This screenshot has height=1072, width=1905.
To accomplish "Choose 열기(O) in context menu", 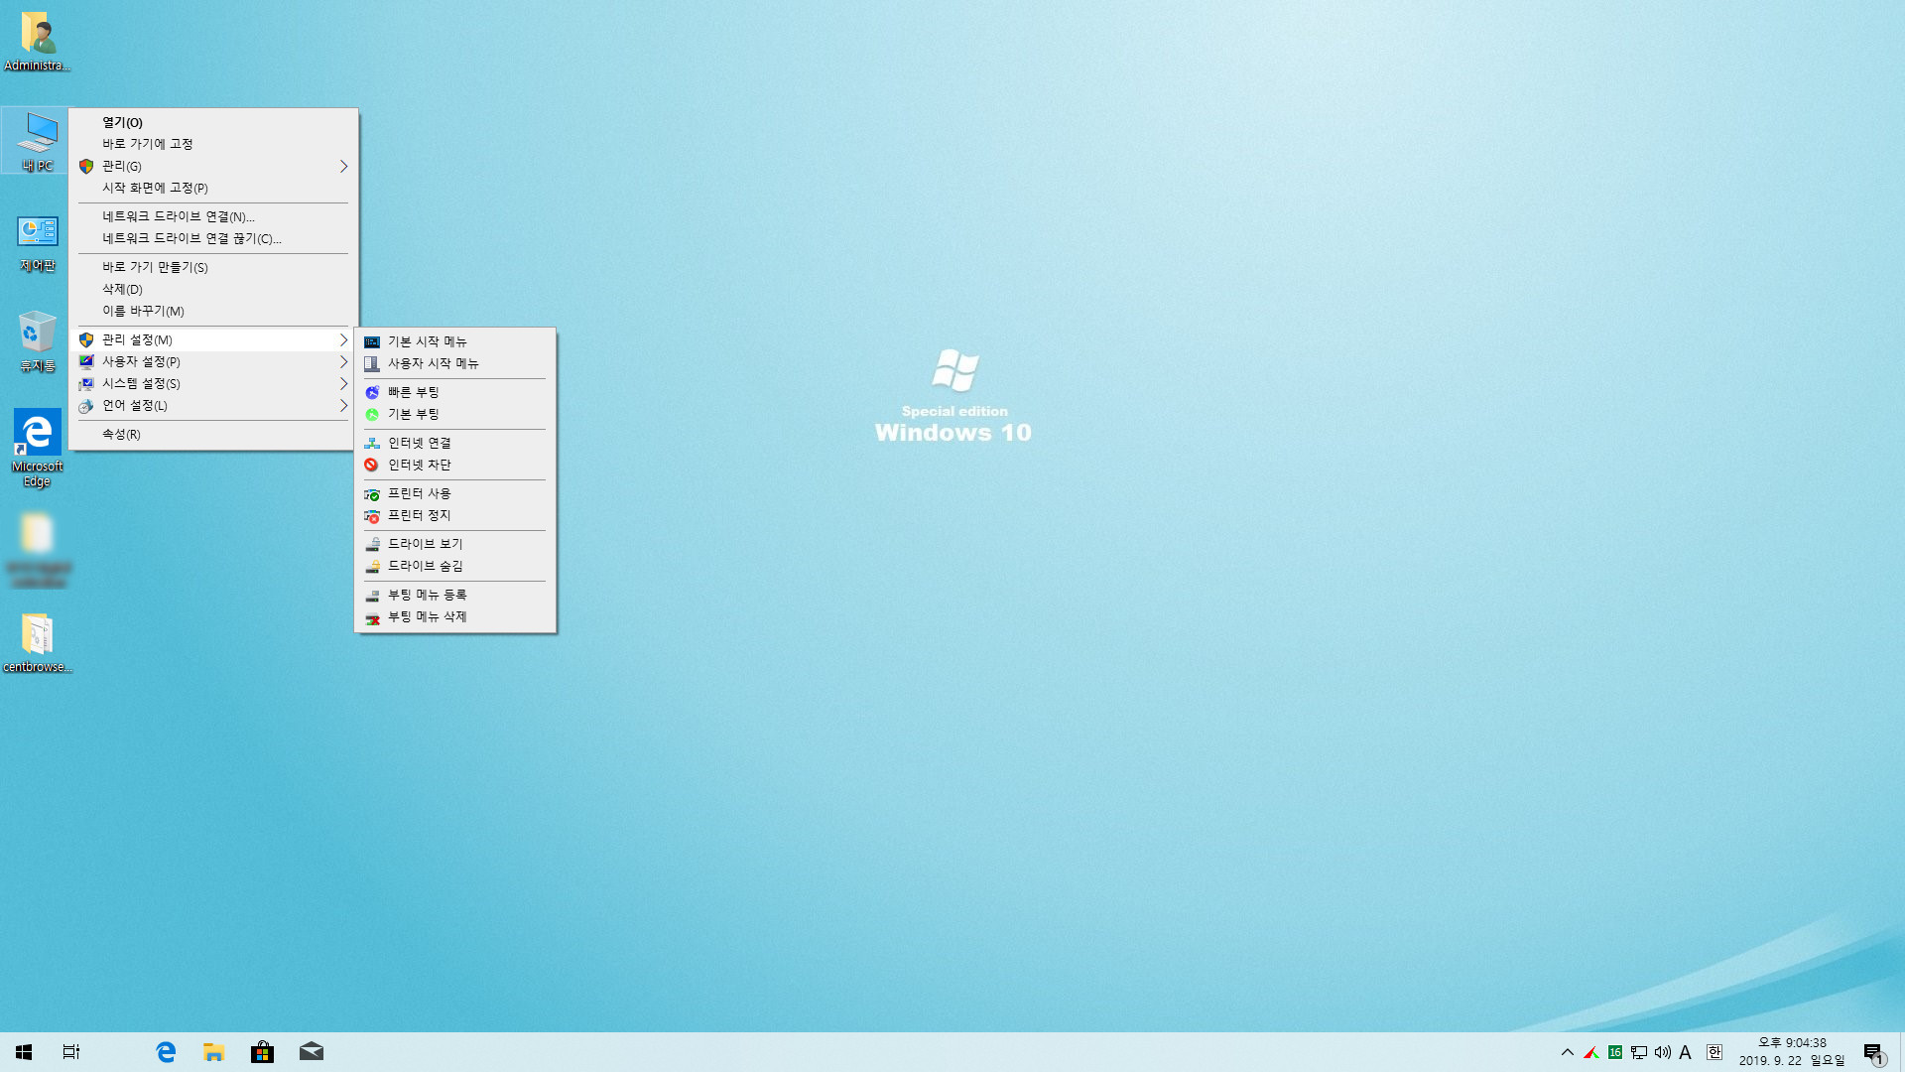I will click(213, 122).
